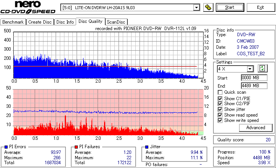
Task: Click PI Errors total 1687034
Action: tap(53, 163)
